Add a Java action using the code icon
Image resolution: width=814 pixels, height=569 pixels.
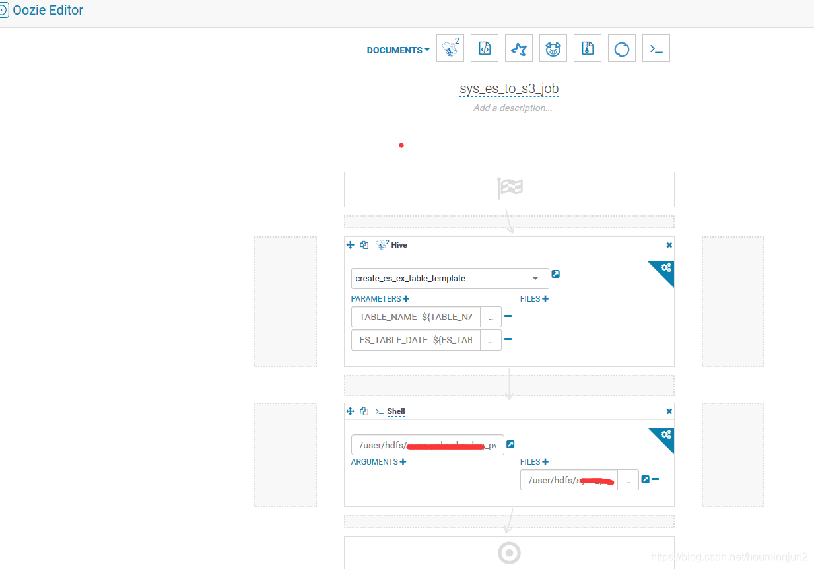[485, 48]
